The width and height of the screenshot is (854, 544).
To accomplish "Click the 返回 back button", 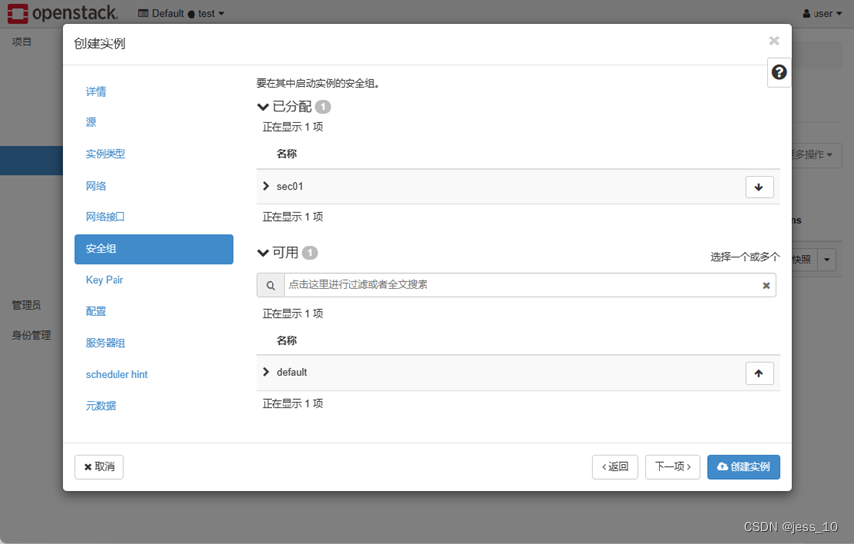I will click(615, 467).
